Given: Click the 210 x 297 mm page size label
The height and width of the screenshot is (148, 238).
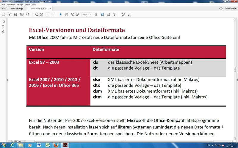Looking at the screenshot, I should (16, 141).
